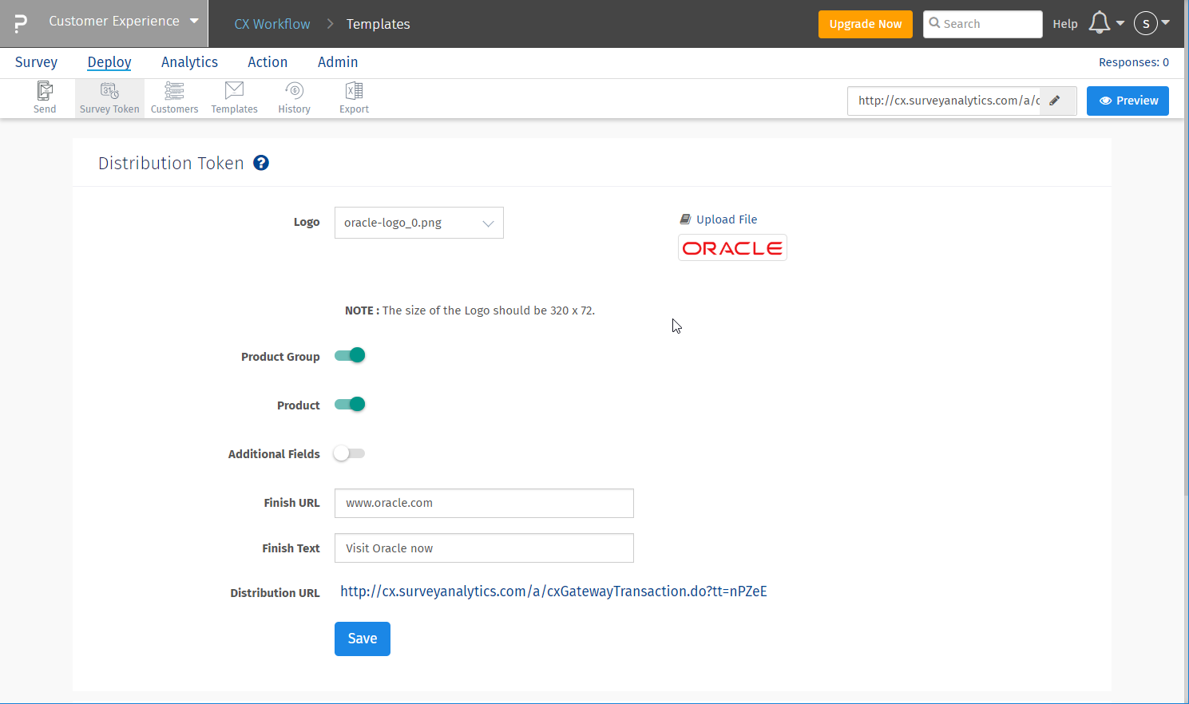Go to the Admin tab
1189x704 pixels.
(x=338, y=62)
